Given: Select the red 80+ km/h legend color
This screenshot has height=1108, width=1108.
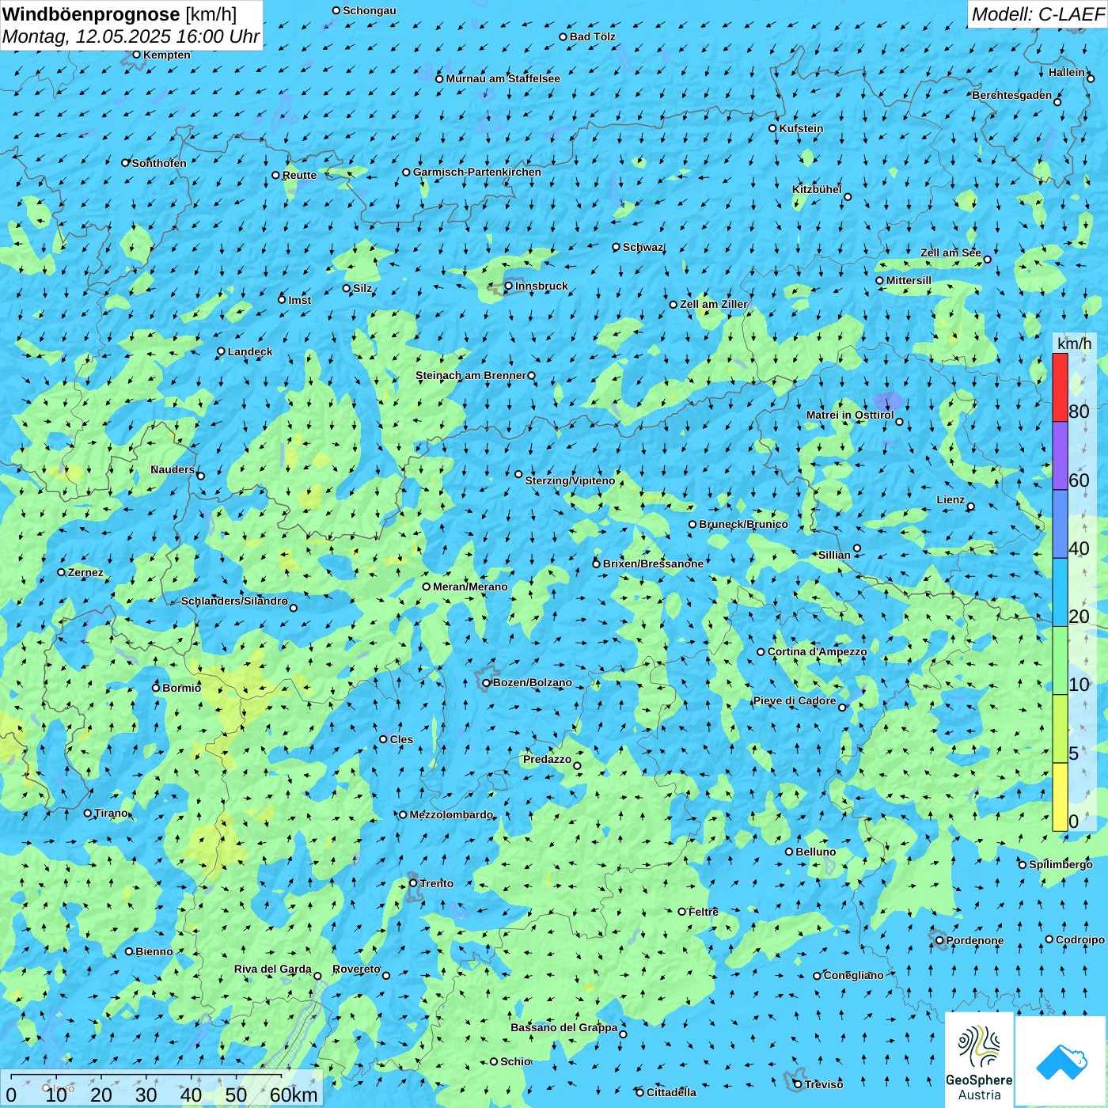Looking at the screenshot, I should pos(1060,387).
